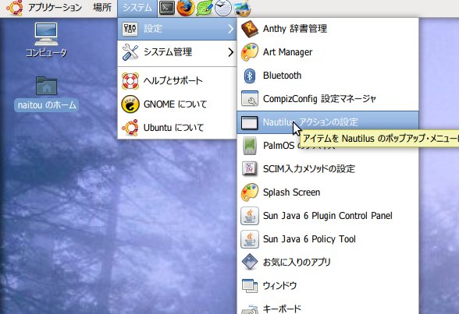Click the Java Policy Tool icon

(250, 239)
